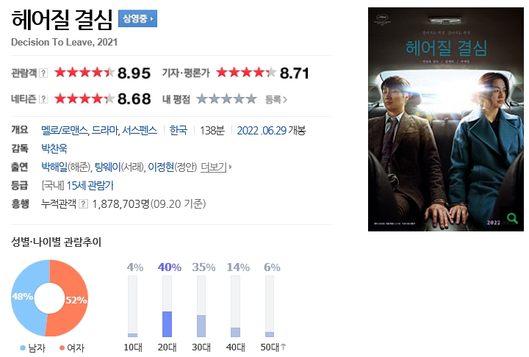Screen dimensions: 529x357
Task: Click the 상영중 now-showing badge
Action: (x=137, y=18)
